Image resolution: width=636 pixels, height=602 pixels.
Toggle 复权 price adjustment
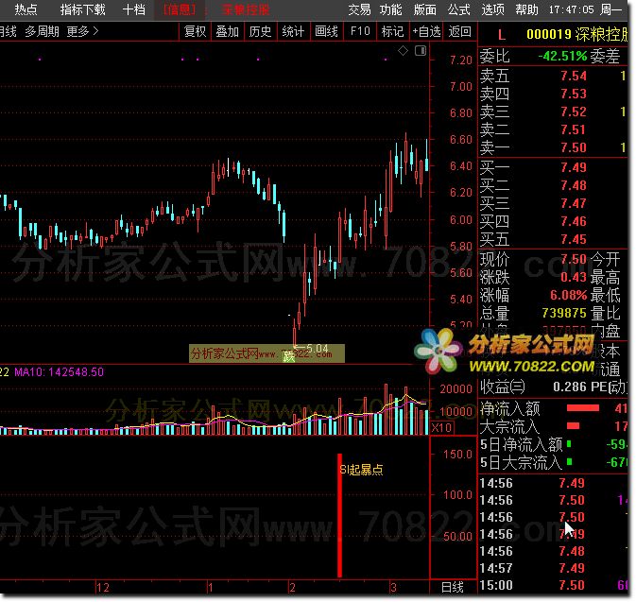[195, 31]
